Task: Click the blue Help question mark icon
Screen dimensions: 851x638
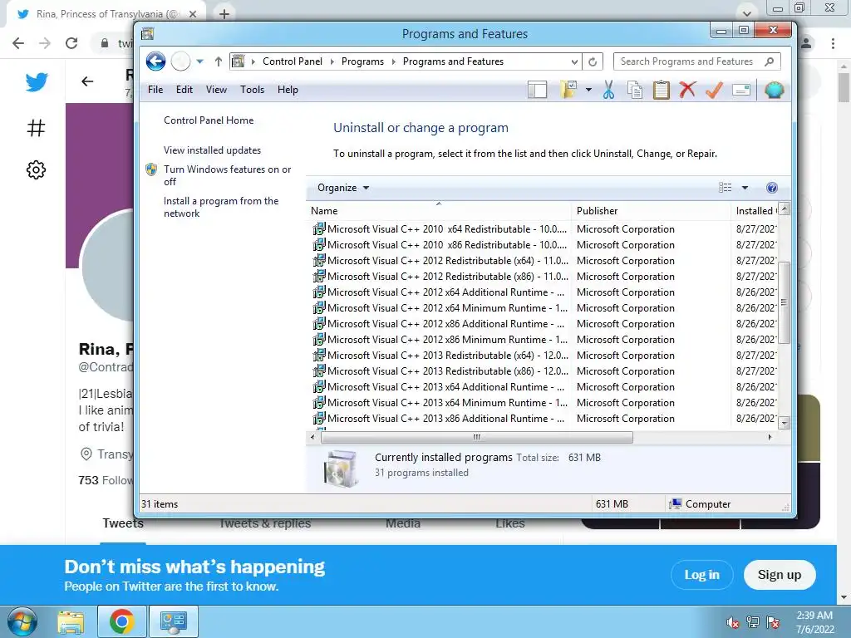Action: [x=771, y=188]
